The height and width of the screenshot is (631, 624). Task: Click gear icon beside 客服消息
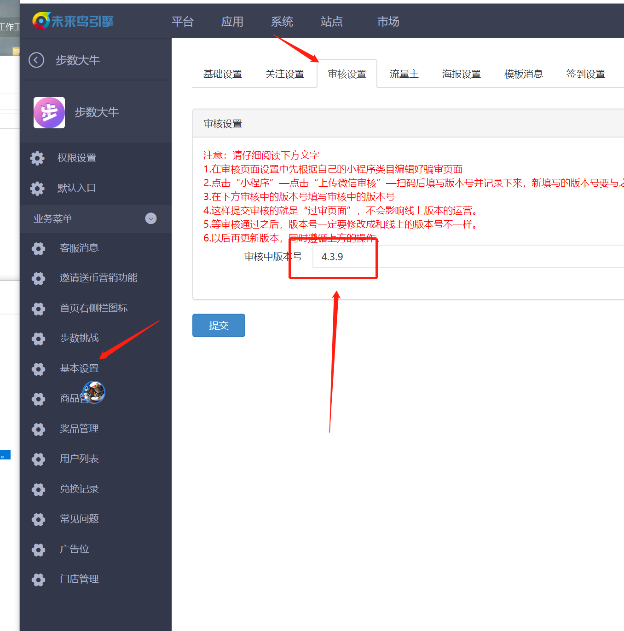tap(39, 248)
